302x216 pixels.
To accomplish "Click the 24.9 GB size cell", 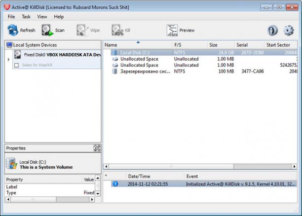I will [x=226, y=53].
